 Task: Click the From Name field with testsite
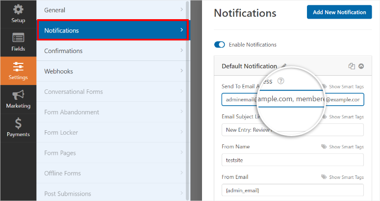click(x=293, y=160)
